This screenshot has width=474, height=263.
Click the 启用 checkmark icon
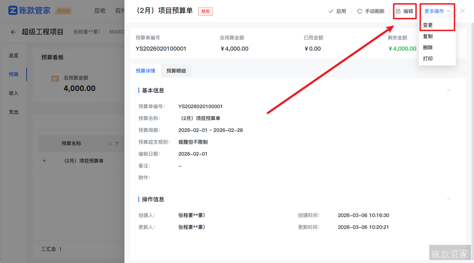tap(331, 11)
